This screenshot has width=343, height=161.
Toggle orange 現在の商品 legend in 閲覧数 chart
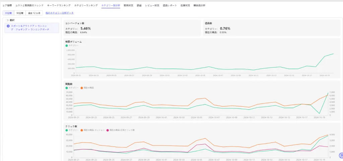87,88
